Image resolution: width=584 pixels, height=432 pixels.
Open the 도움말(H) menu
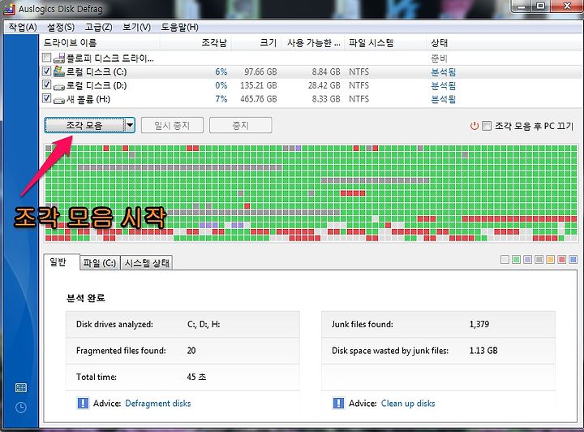tap(179, 28)
